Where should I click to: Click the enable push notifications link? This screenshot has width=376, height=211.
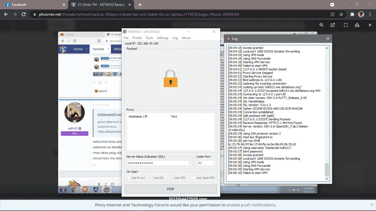point(251,205)
